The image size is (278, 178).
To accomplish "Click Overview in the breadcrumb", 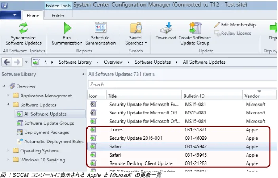I will pos(113,62).
